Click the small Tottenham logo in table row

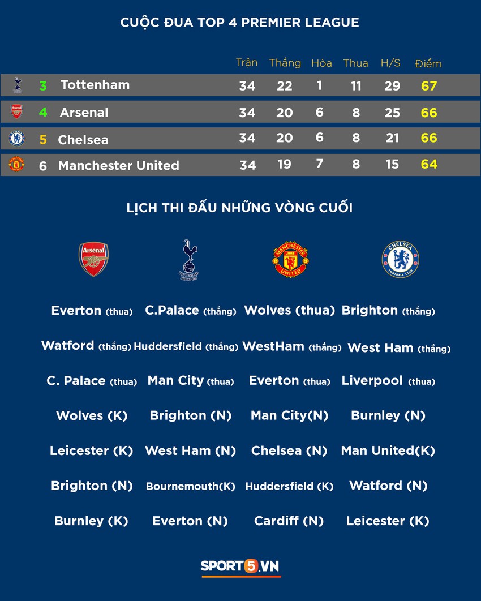tap(17, 85)
